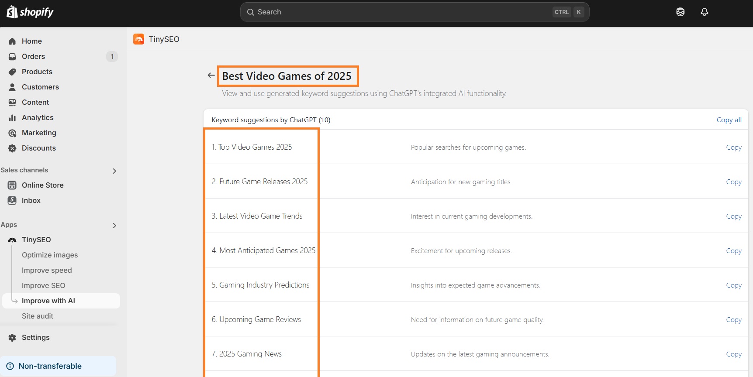Select Optimize images under TinySEO
This screenshot has width=753, height=377.
coord(50,255)
